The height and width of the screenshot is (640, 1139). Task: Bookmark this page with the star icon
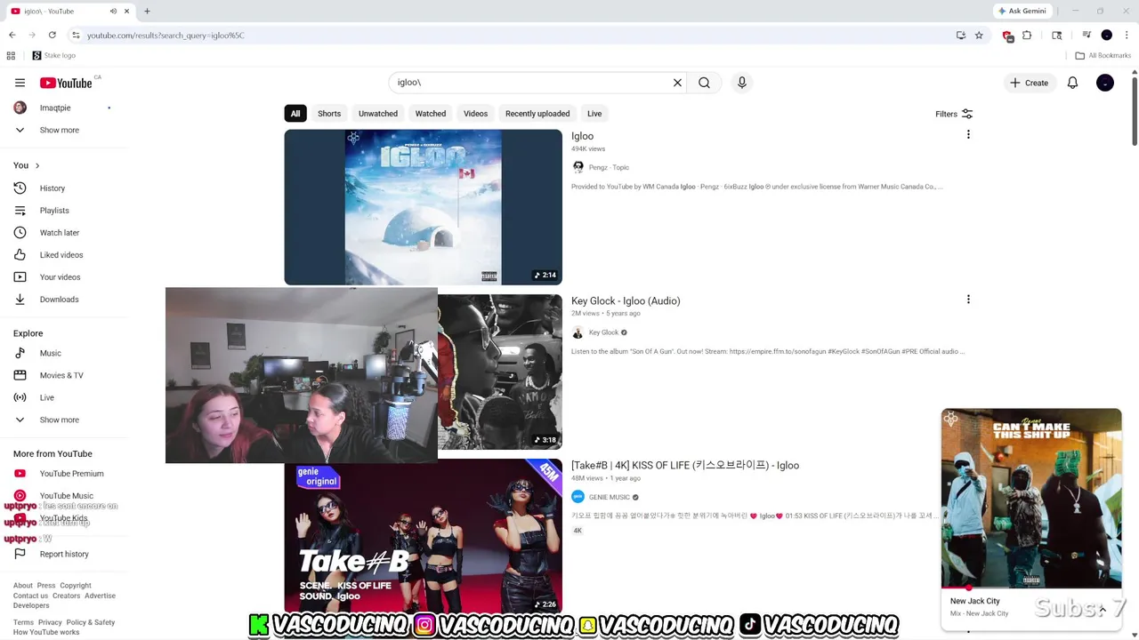(979, 36)
